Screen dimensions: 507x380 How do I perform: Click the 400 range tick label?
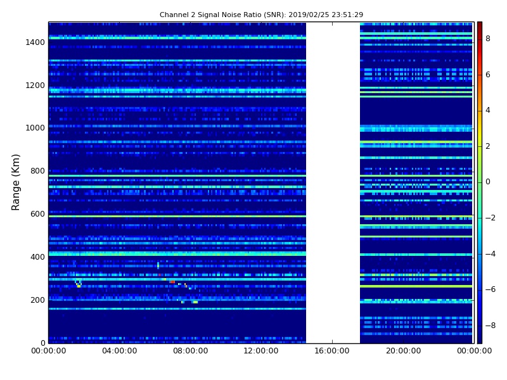[37, 257]
